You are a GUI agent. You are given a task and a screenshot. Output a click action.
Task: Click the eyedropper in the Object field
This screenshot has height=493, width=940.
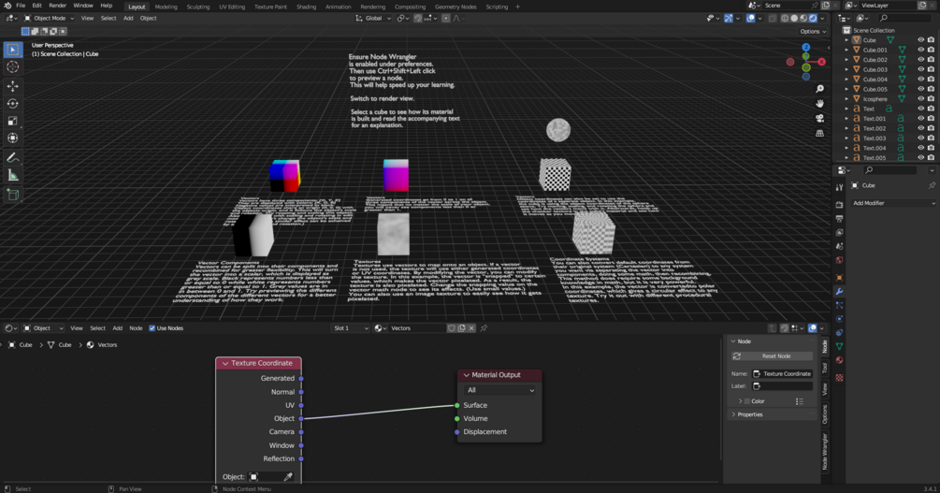point(288,477)
